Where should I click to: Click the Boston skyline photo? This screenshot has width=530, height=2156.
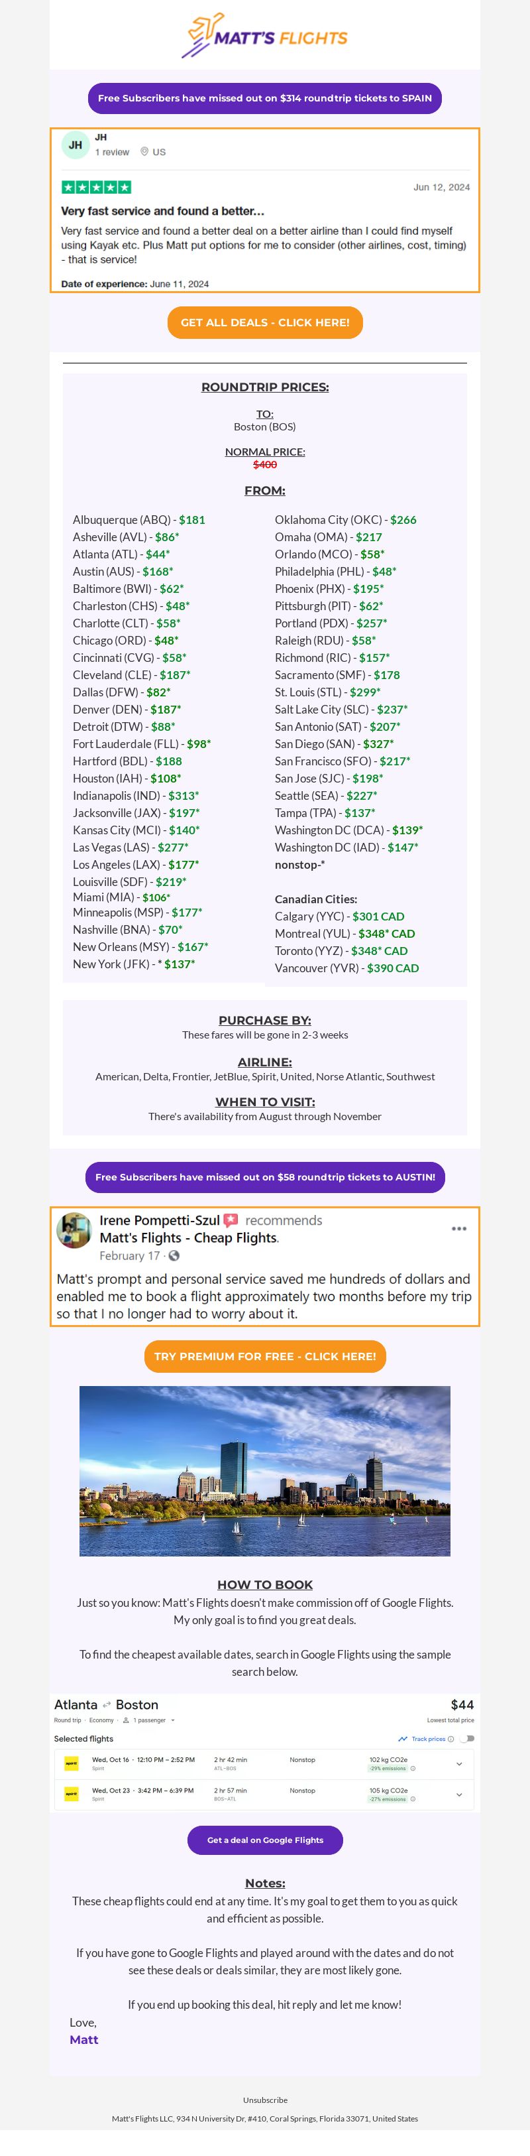pos(265,1472)
